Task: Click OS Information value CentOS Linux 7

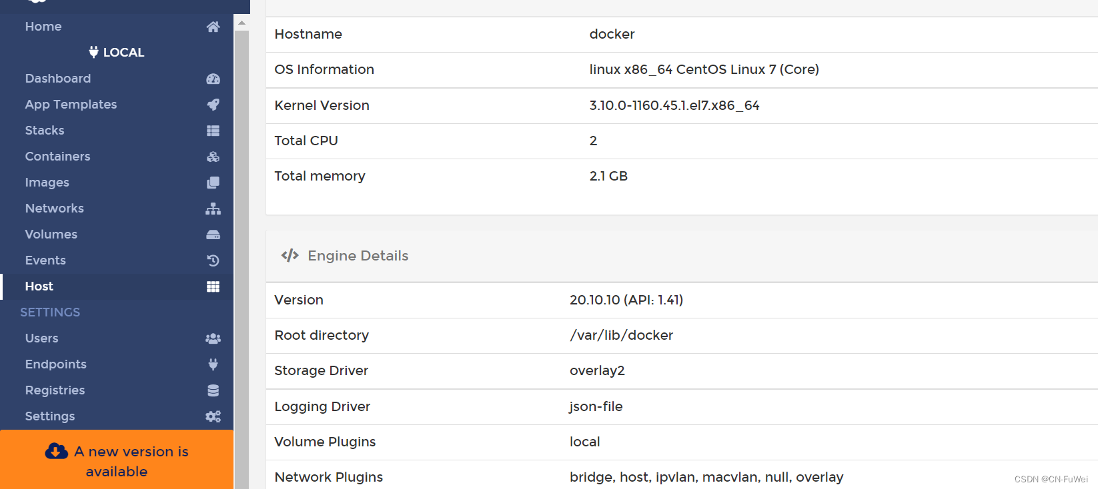Action: coord(704,69)
